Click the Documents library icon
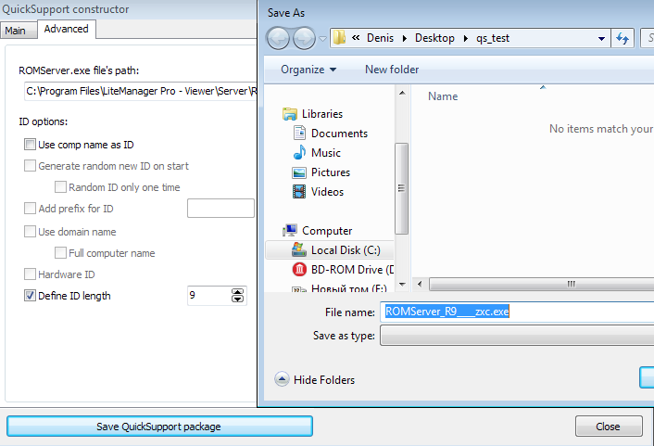The height and width of the screenshot is (446, 654). [x=299, y=133]
